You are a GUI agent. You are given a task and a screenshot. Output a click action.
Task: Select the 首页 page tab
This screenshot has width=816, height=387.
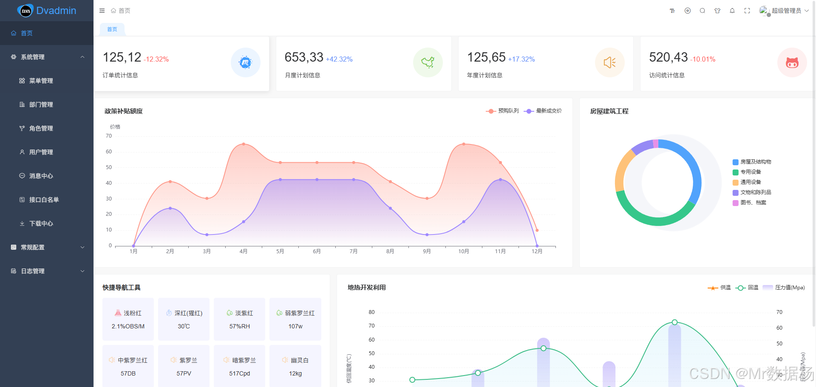112,29
